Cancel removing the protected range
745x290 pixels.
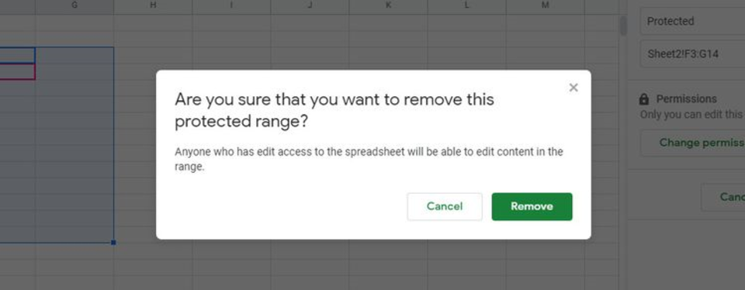coord(444,206)
